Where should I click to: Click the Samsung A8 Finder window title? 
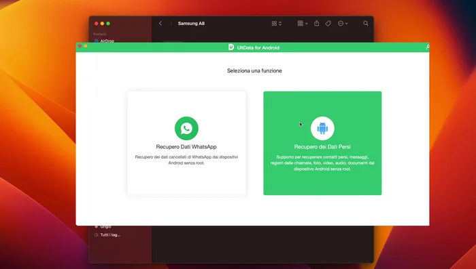click(191, 23)
